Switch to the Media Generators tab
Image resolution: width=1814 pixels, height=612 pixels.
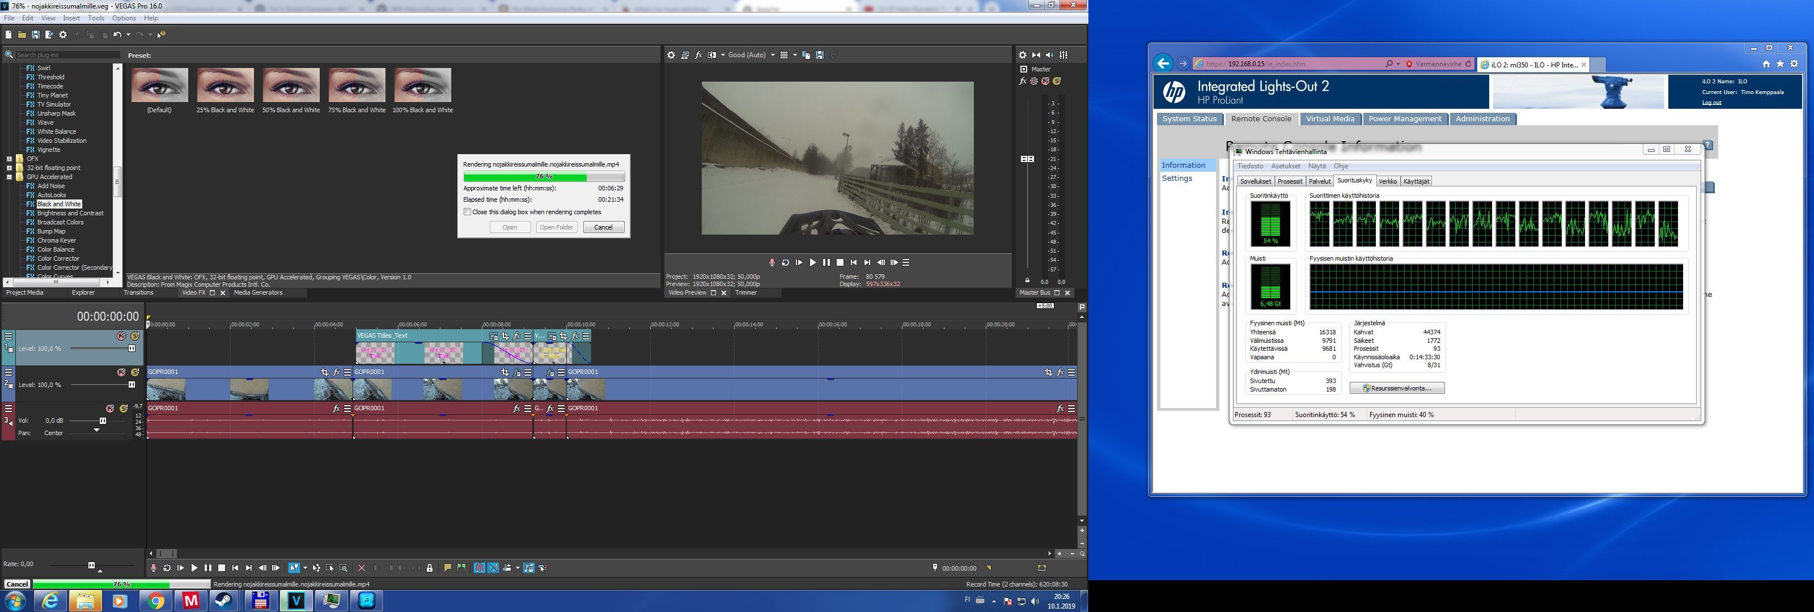pos(258,293)
